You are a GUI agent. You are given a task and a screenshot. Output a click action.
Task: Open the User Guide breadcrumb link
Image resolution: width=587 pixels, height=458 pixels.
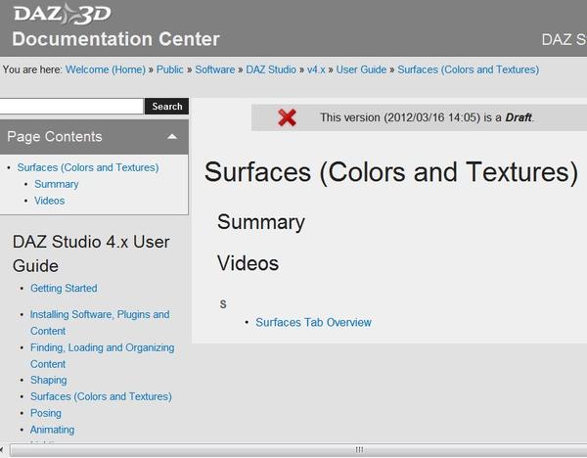362,69
